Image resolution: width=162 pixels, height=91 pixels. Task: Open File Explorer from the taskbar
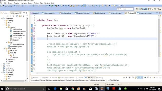(61, 89)
